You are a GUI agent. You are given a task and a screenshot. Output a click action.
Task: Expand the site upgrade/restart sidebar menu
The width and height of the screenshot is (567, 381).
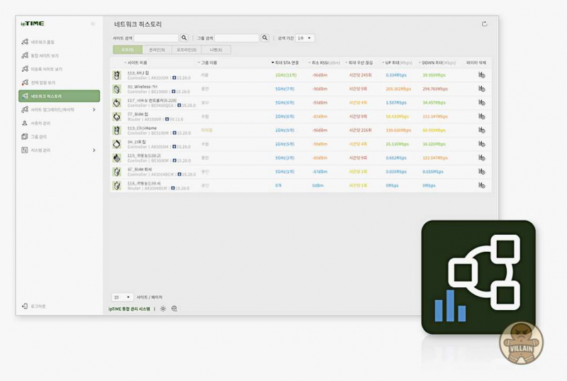click(94, 109)
